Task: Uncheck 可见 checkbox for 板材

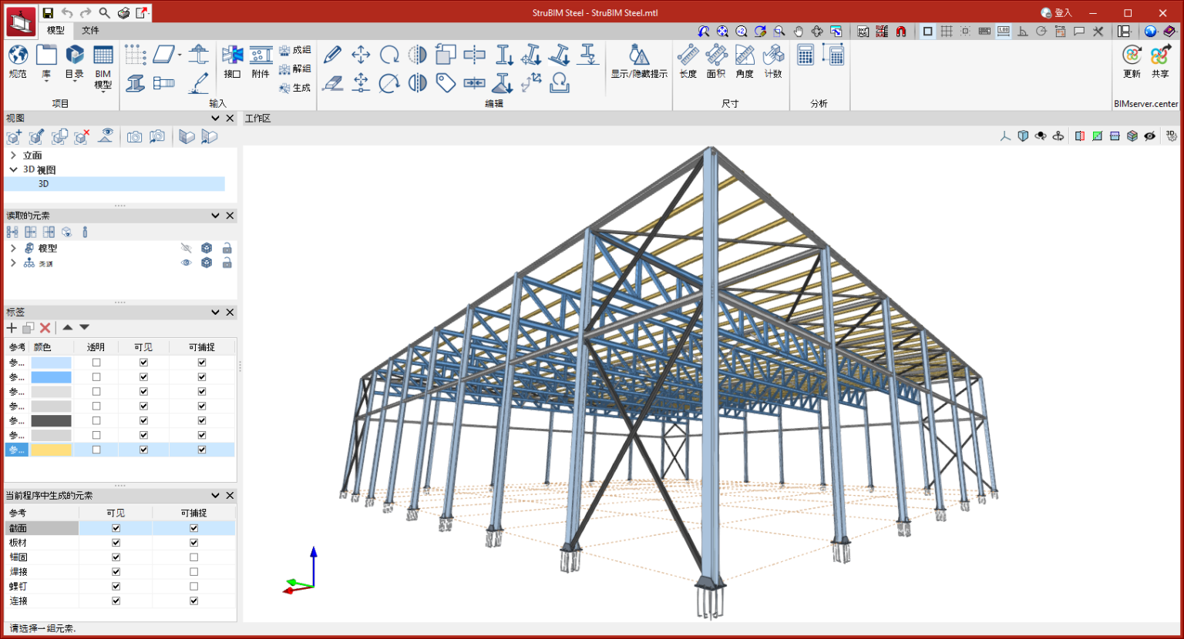Action: (x=116, y=543)
